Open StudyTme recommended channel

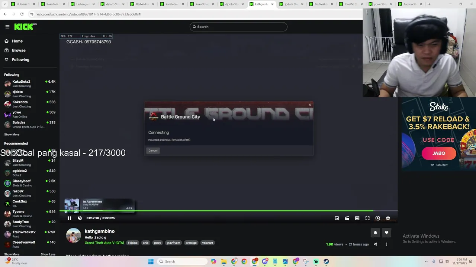30,224
